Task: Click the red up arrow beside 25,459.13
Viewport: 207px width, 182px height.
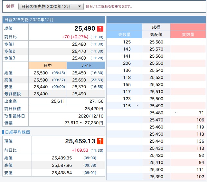Action: click(100, 141)
